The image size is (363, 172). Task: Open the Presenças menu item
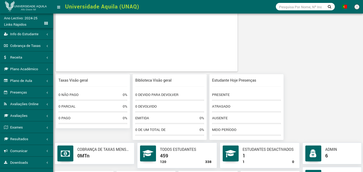[x=19, y=92]
